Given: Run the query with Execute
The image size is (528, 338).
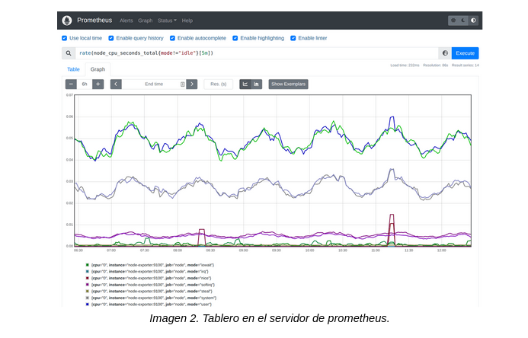Looking at the screenshot, I should [465, 53].
